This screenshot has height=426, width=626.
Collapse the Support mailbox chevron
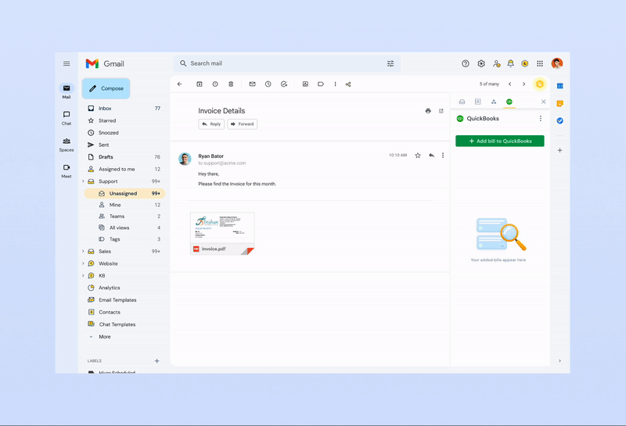point(83,181)
